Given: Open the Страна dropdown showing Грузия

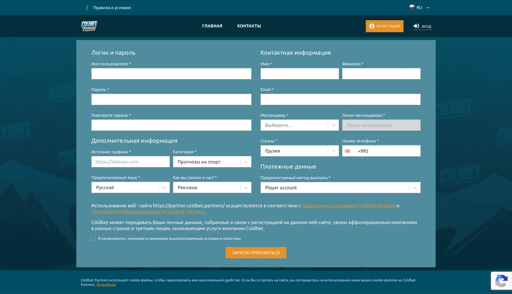Looking at the screenshot, I should (300, 151).
